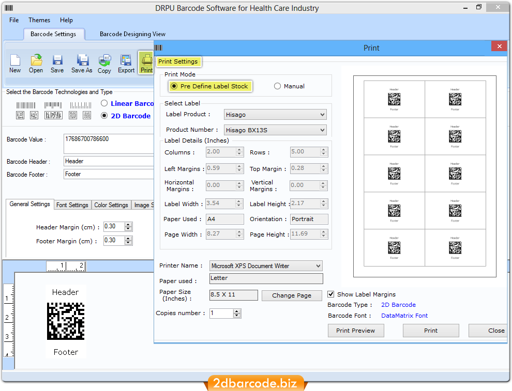Image resolution: width=512 pixels, height=391 pixels.
Task: Click the Change Page button
Action: tap(292, 295)
